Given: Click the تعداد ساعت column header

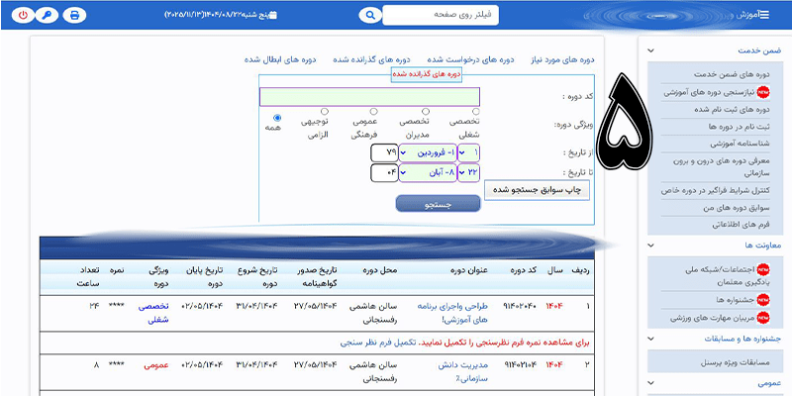Looking at the screenshot, I should point(88,277).
